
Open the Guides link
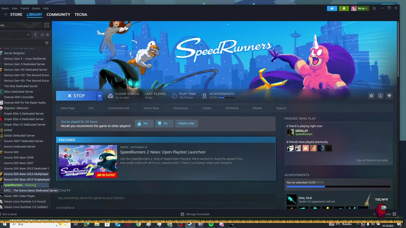[207, 108]
